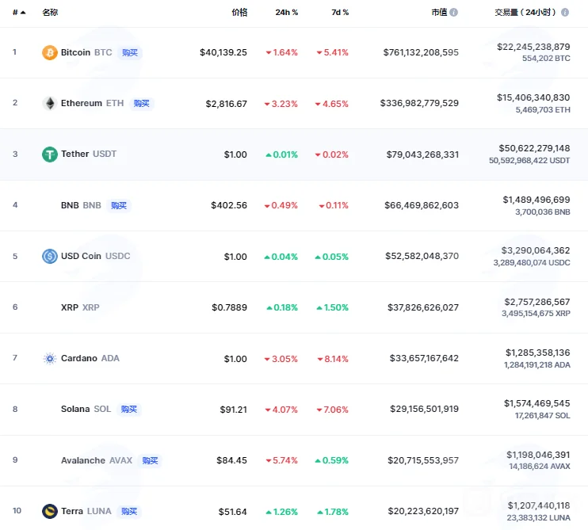This screenshot has height=530, width=588.
Task: Sort the table by 价格 column
Action: tap(239, 13)
